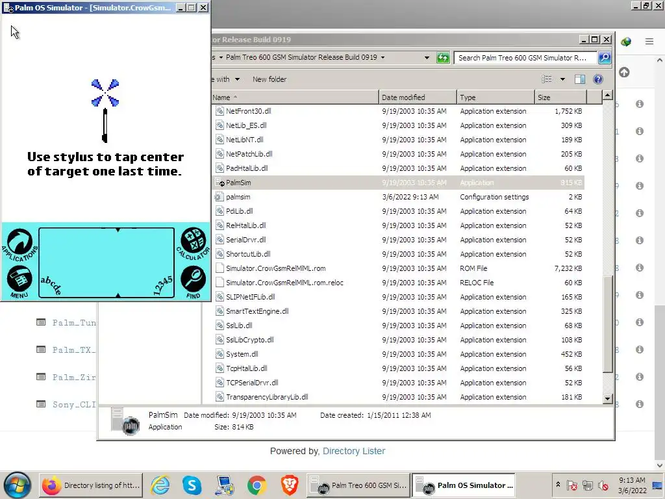Open the address bar history dropdown arrow
The height and width of the screenshot is (499, 665).
[x=427, y=57]
